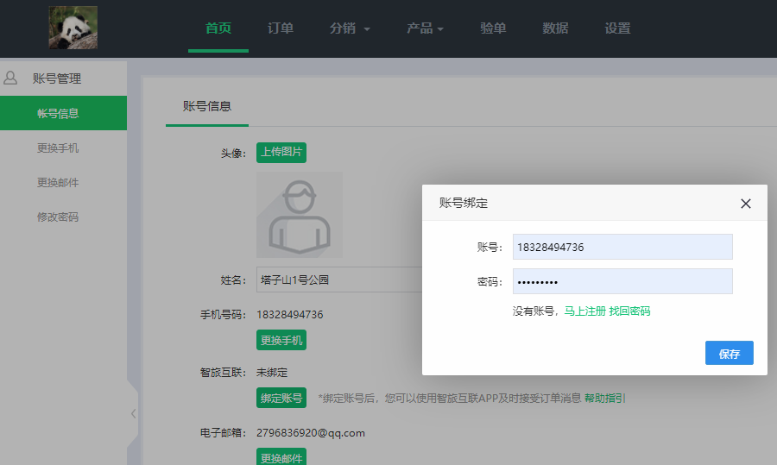This screenshot has width=777, height=465.
Task: Open the 分销 dropdown menu
Action: (350, 28)
